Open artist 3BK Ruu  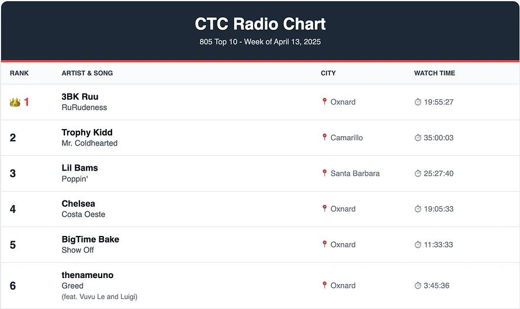[x=80, y=96]
